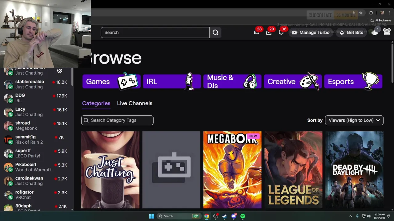Click the zoom magnifier icon in address bar

pos(354,13)
